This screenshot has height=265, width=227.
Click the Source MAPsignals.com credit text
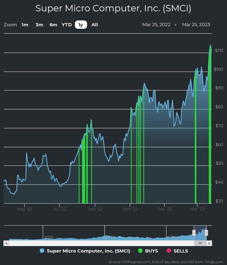coord(166,262)
